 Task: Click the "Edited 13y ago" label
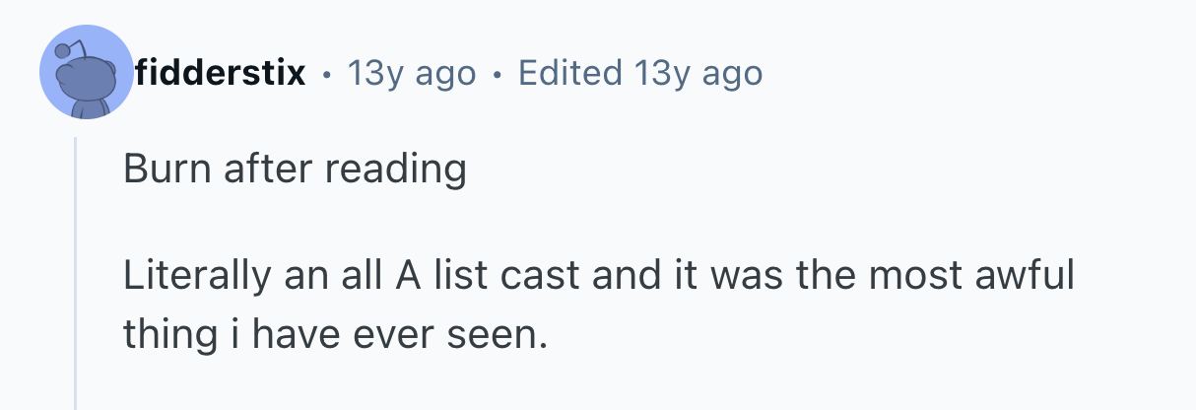[639, 73]
